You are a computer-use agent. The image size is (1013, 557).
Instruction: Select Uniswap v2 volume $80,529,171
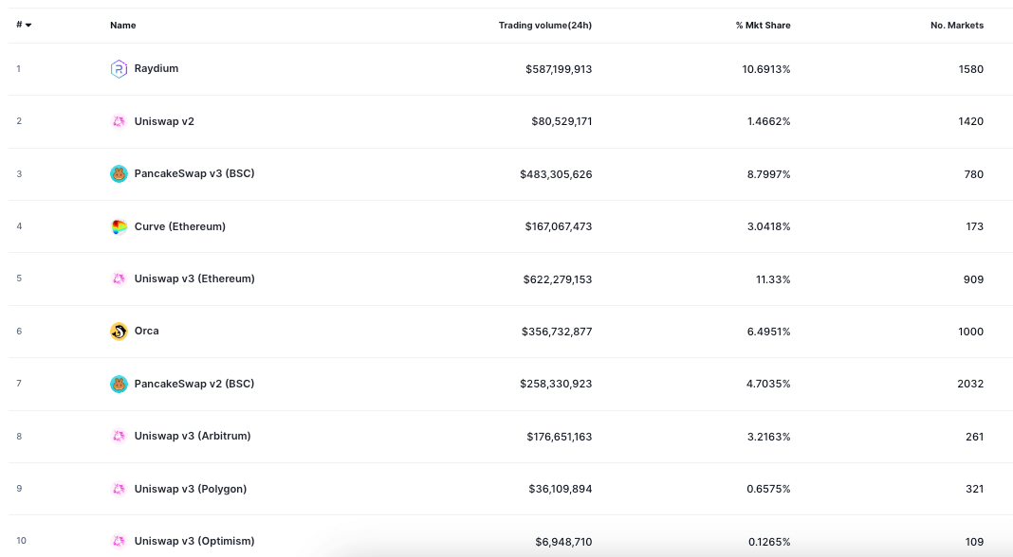click(562, 121)
